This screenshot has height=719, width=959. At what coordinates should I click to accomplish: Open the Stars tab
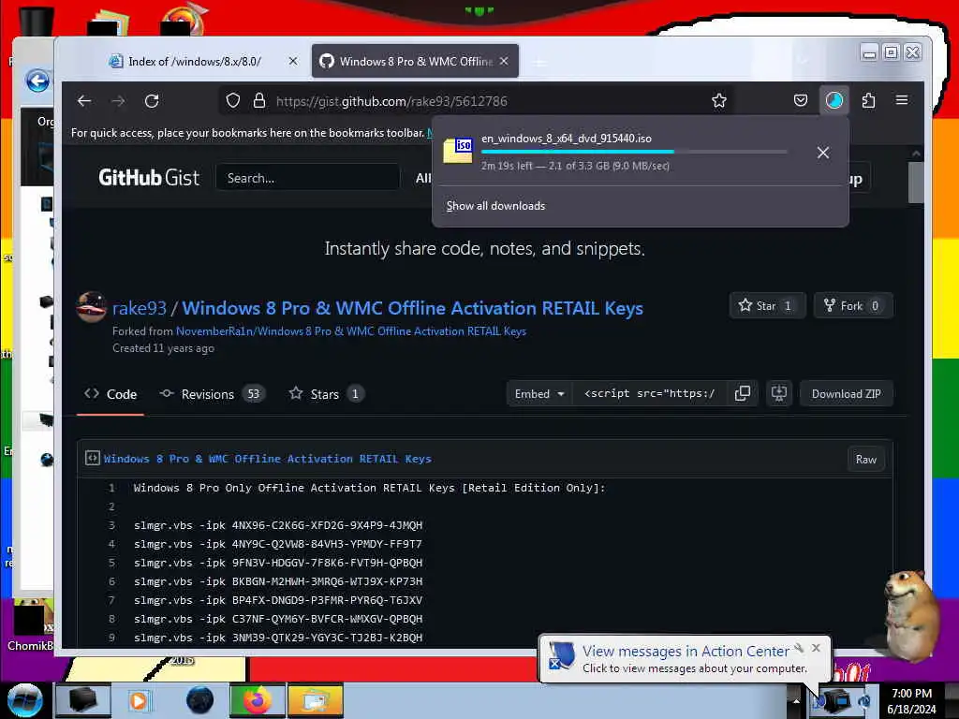tap(326, 394)
